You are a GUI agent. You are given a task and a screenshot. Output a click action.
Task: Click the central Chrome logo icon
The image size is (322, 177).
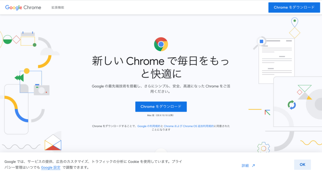(161, 44)
